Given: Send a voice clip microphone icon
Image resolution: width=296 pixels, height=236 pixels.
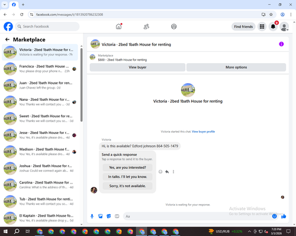Looking at the screenshot, I should point(92,217).
